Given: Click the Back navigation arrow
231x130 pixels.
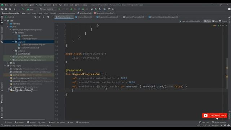Looking at the screenshot, I should coord(15,9).
